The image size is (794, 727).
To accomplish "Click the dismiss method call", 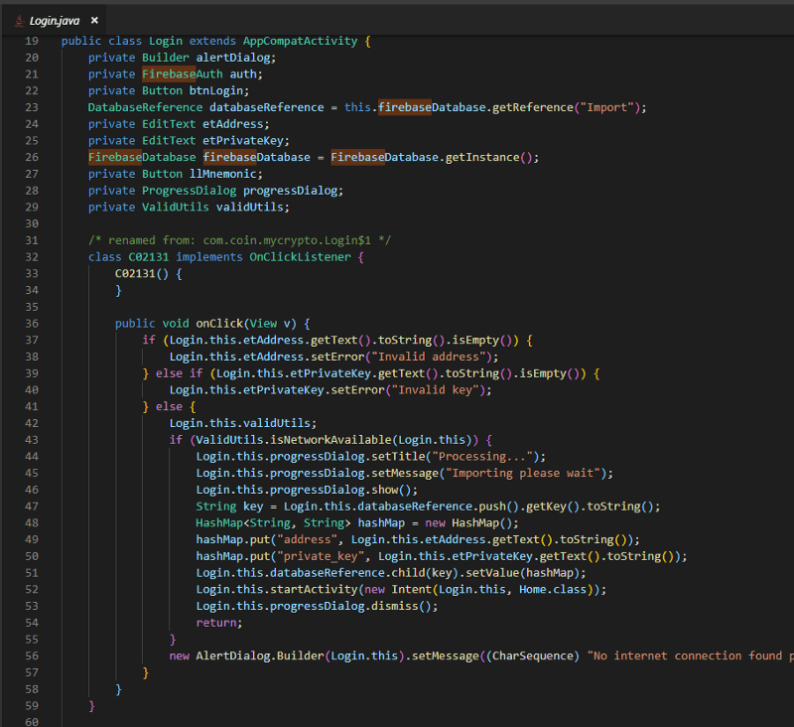I will pos(395,606).
